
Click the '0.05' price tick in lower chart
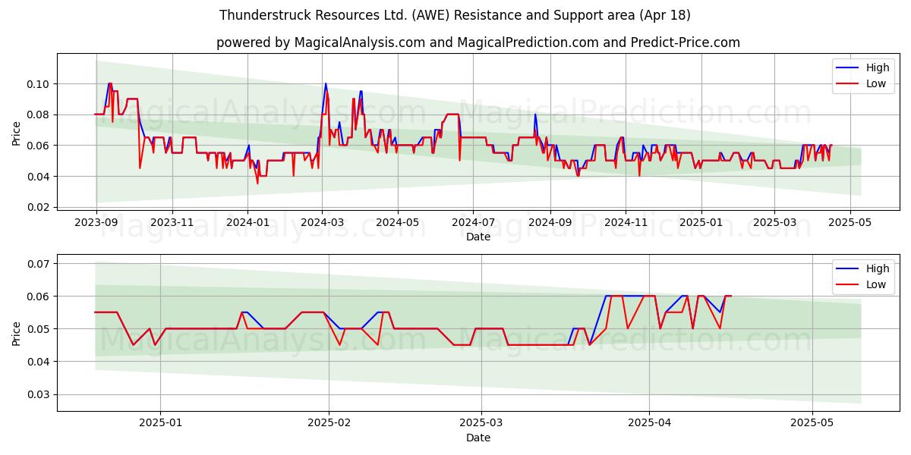(39, 329)
